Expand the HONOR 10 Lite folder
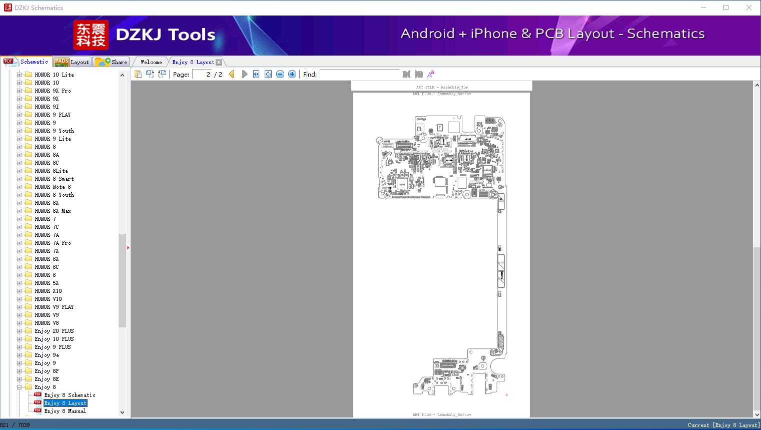761x430 pixels. point(19,75)
